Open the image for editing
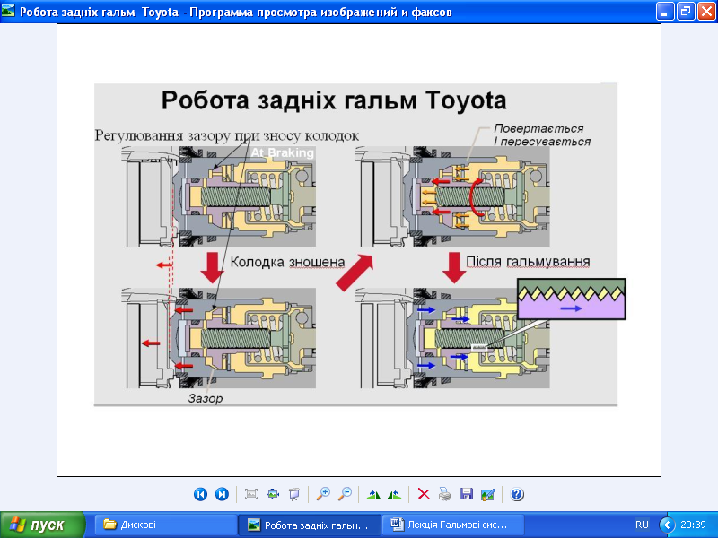The width and height of the screenshot is (718, 538). 488,494
